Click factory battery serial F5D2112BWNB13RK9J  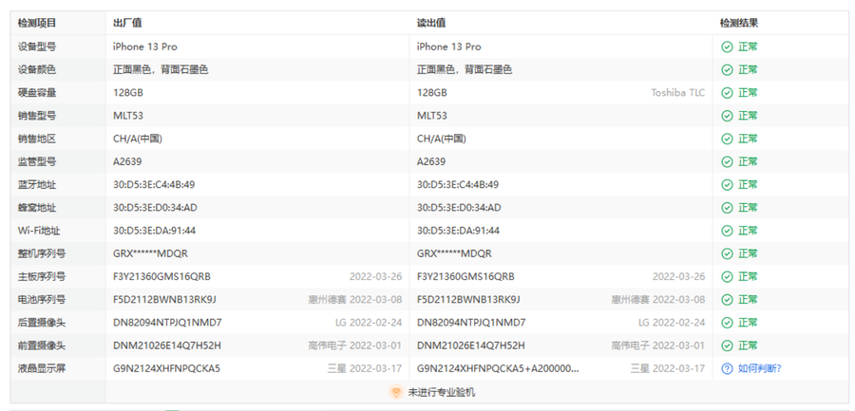click(x=164, y=300)
